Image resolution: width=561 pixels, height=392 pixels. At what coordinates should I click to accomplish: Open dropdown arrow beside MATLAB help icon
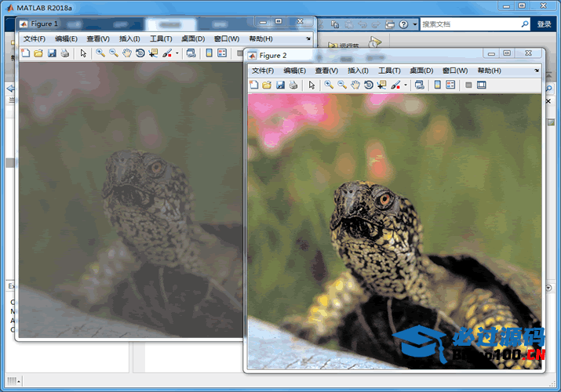414,24
